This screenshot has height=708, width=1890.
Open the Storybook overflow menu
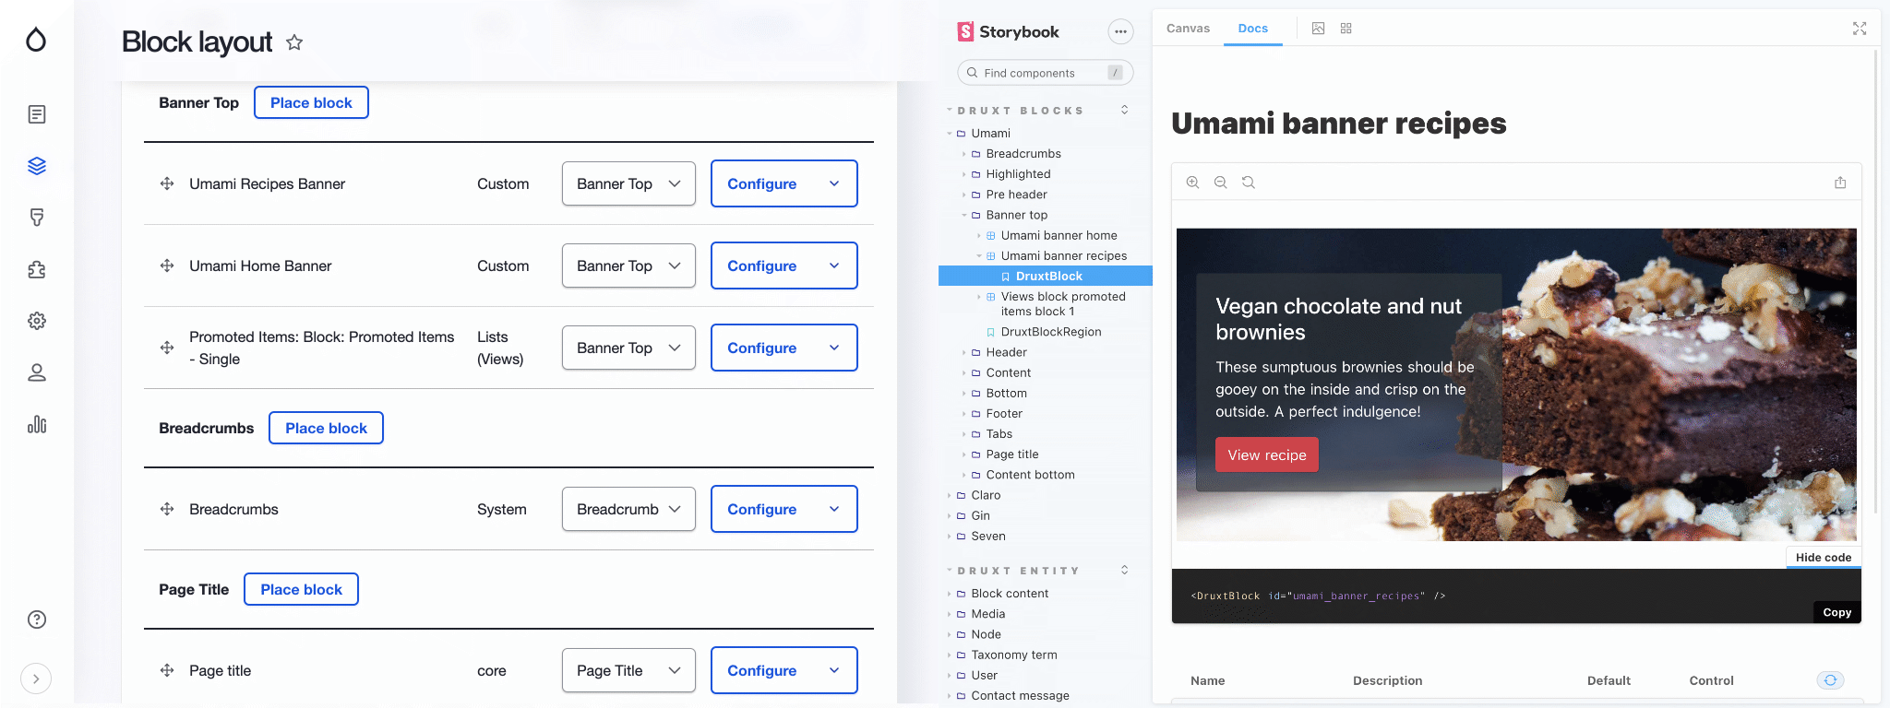pyautogui.click(x=1120, y=31)
